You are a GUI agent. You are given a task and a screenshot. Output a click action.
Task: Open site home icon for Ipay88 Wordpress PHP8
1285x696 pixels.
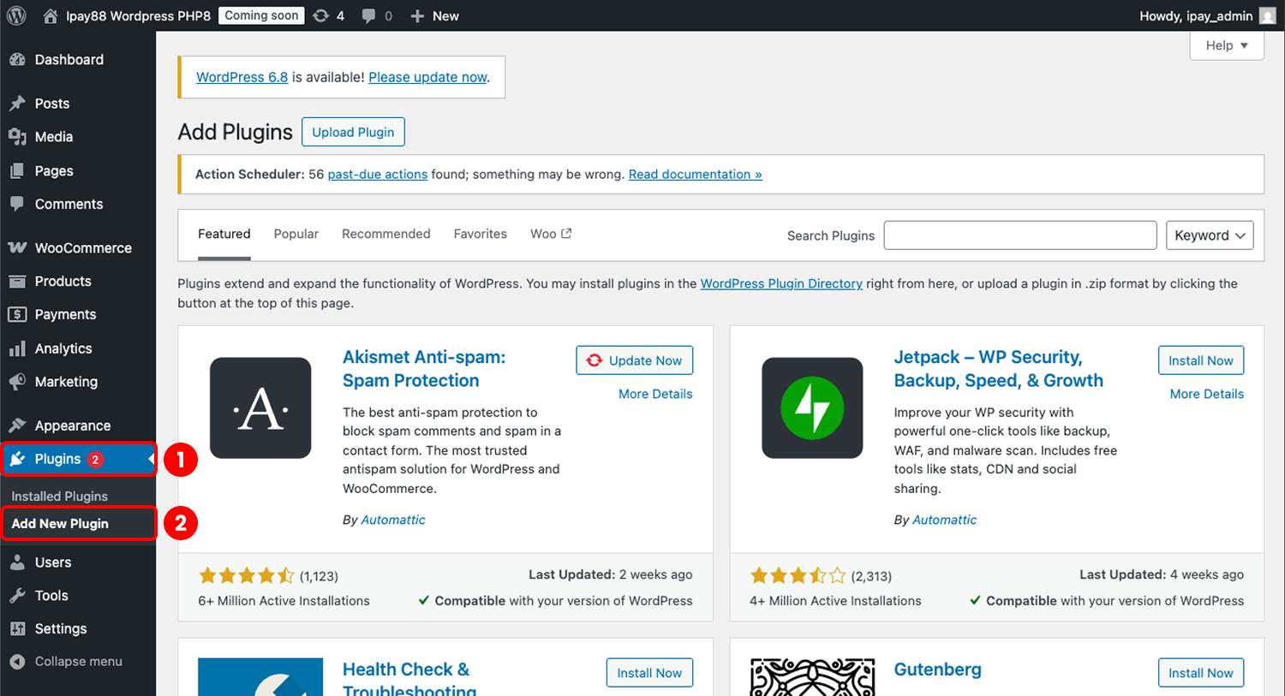tap(51, 15)
